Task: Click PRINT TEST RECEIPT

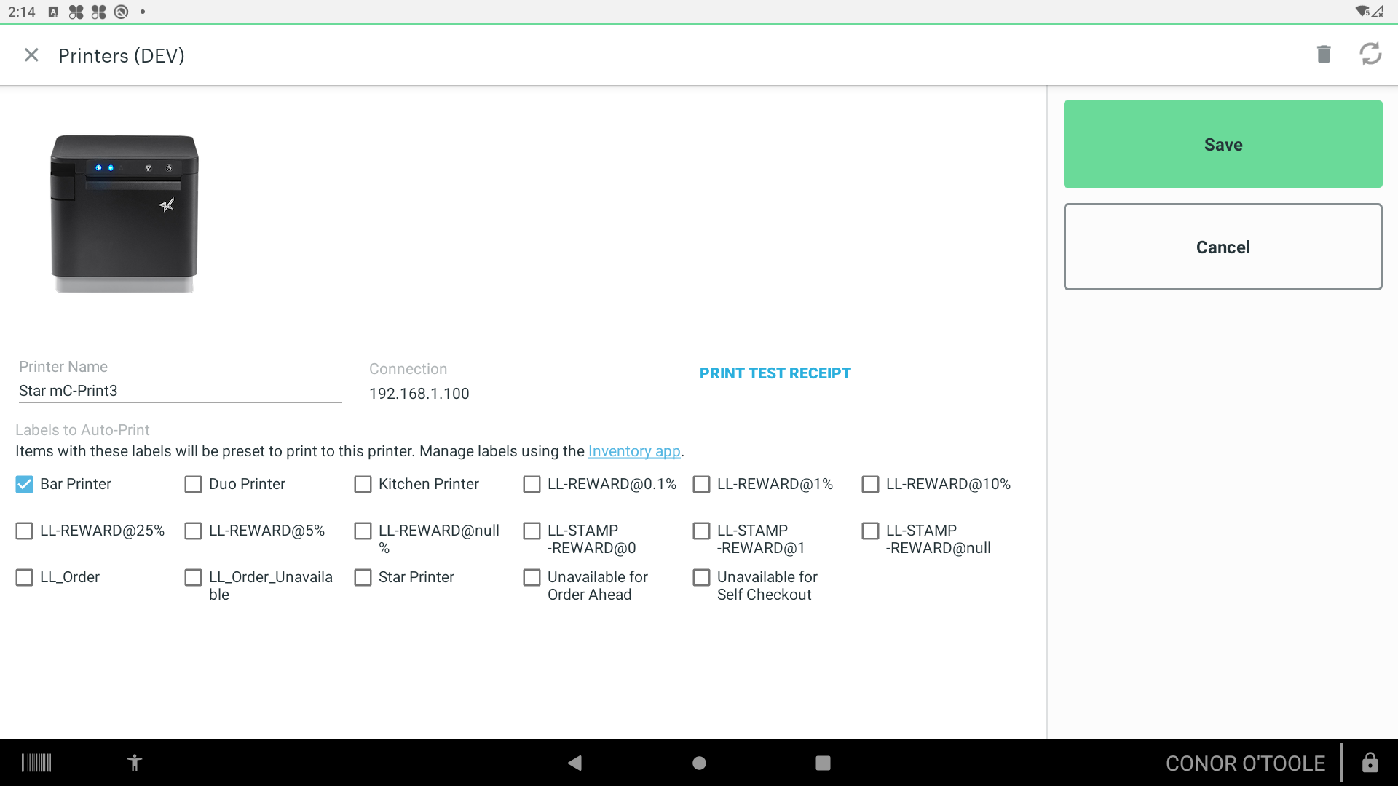Action: tap(775, 373)
